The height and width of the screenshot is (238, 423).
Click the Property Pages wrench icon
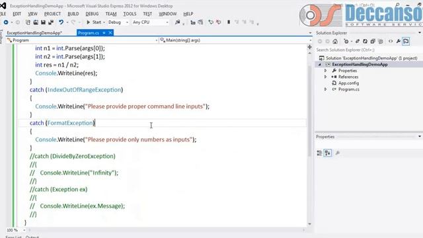[x=338, y=153]
